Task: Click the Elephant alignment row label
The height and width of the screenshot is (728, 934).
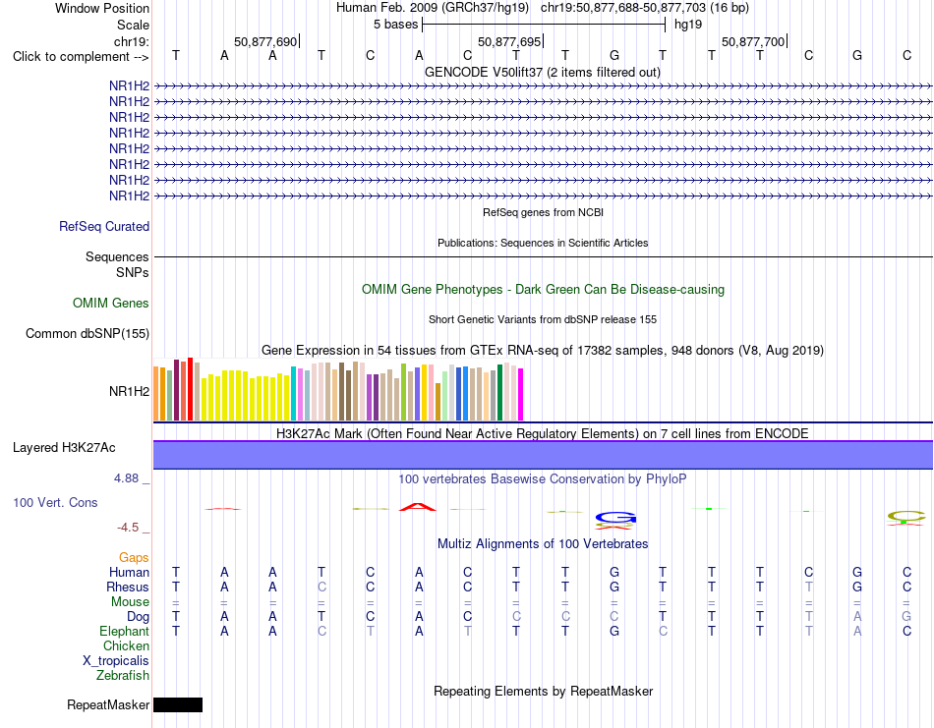Action: [124, 631]
